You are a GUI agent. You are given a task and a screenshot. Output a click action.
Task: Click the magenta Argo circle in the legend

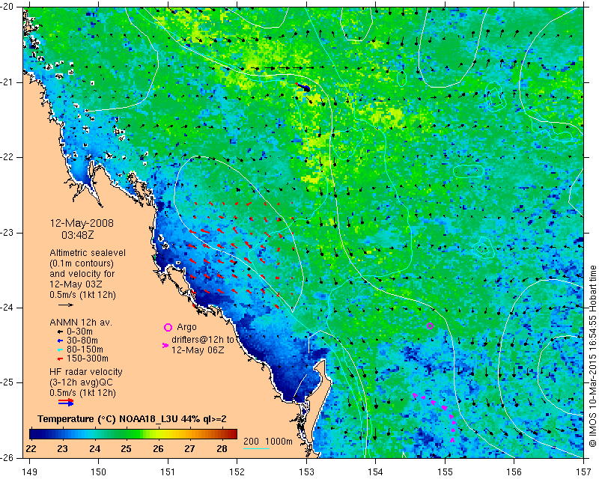coord(168,327)
